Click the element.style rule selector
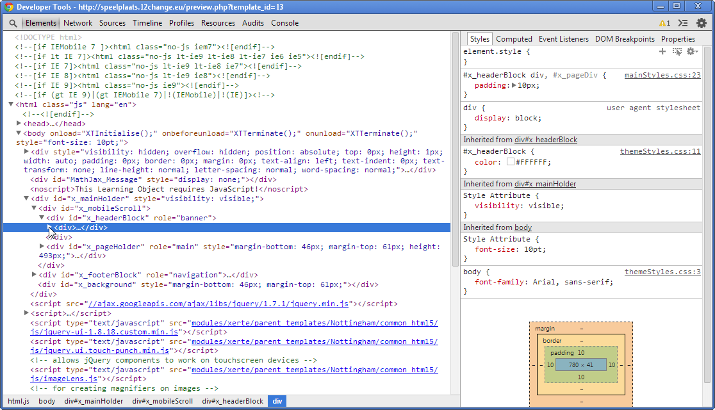 492,51
